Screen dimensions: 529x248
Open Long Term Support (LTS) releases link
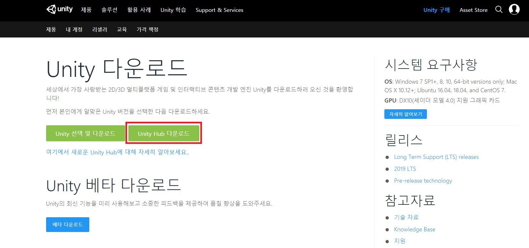pyautogui.click(x=436, y=157)
